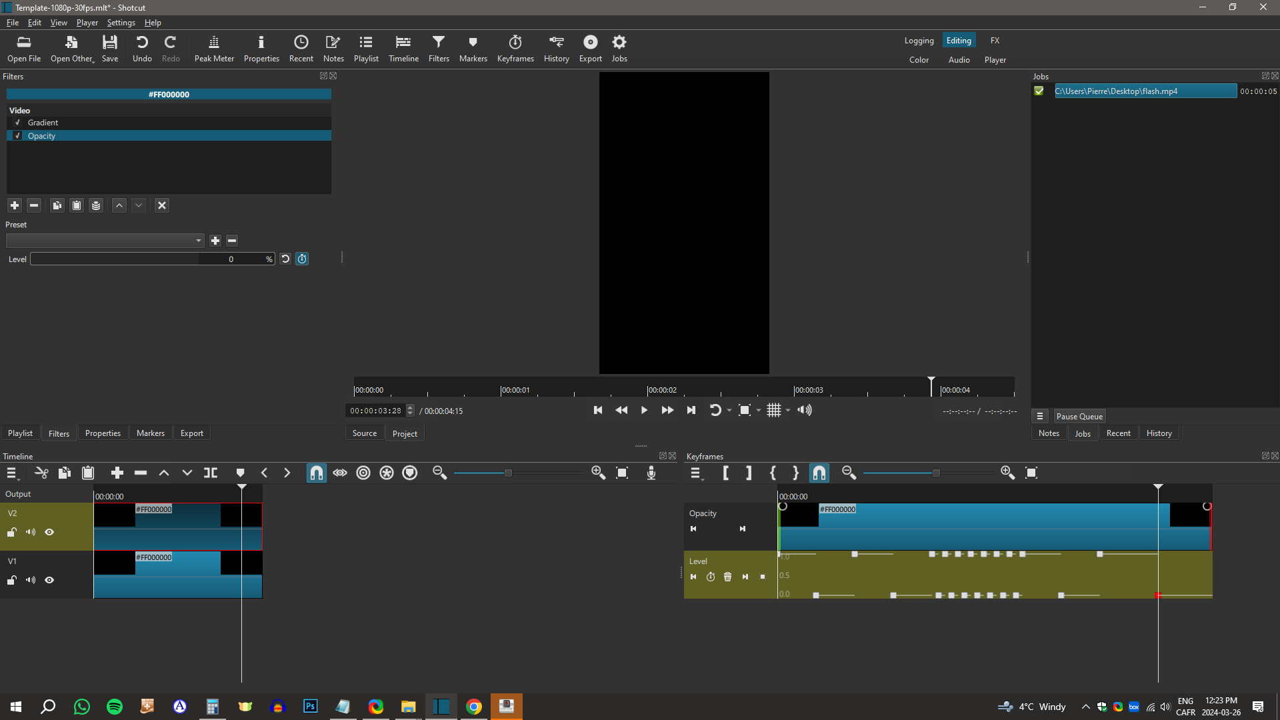The height and width of the screenshot is (720, 1280).
Task: Open the Preset dropdown
Action: click(105, 241)
